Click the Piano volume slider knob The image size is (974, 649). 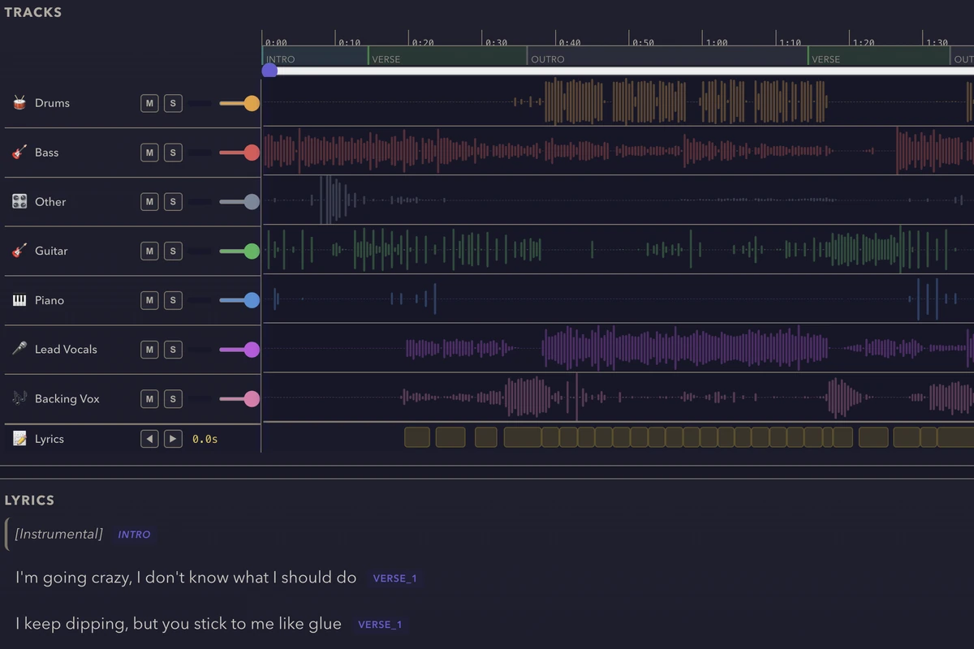(252, 300)
